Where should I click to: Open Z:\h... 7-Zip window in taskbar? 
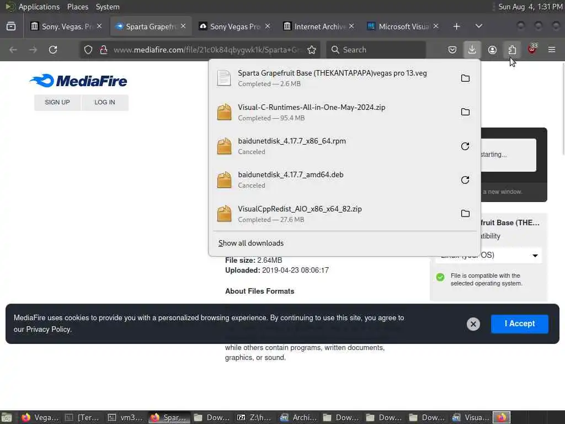[254, 417]
